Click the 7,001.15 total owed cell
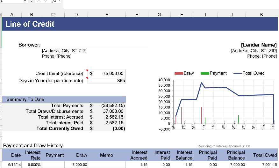Screen dimensions: 279x168 coord(261,164)
